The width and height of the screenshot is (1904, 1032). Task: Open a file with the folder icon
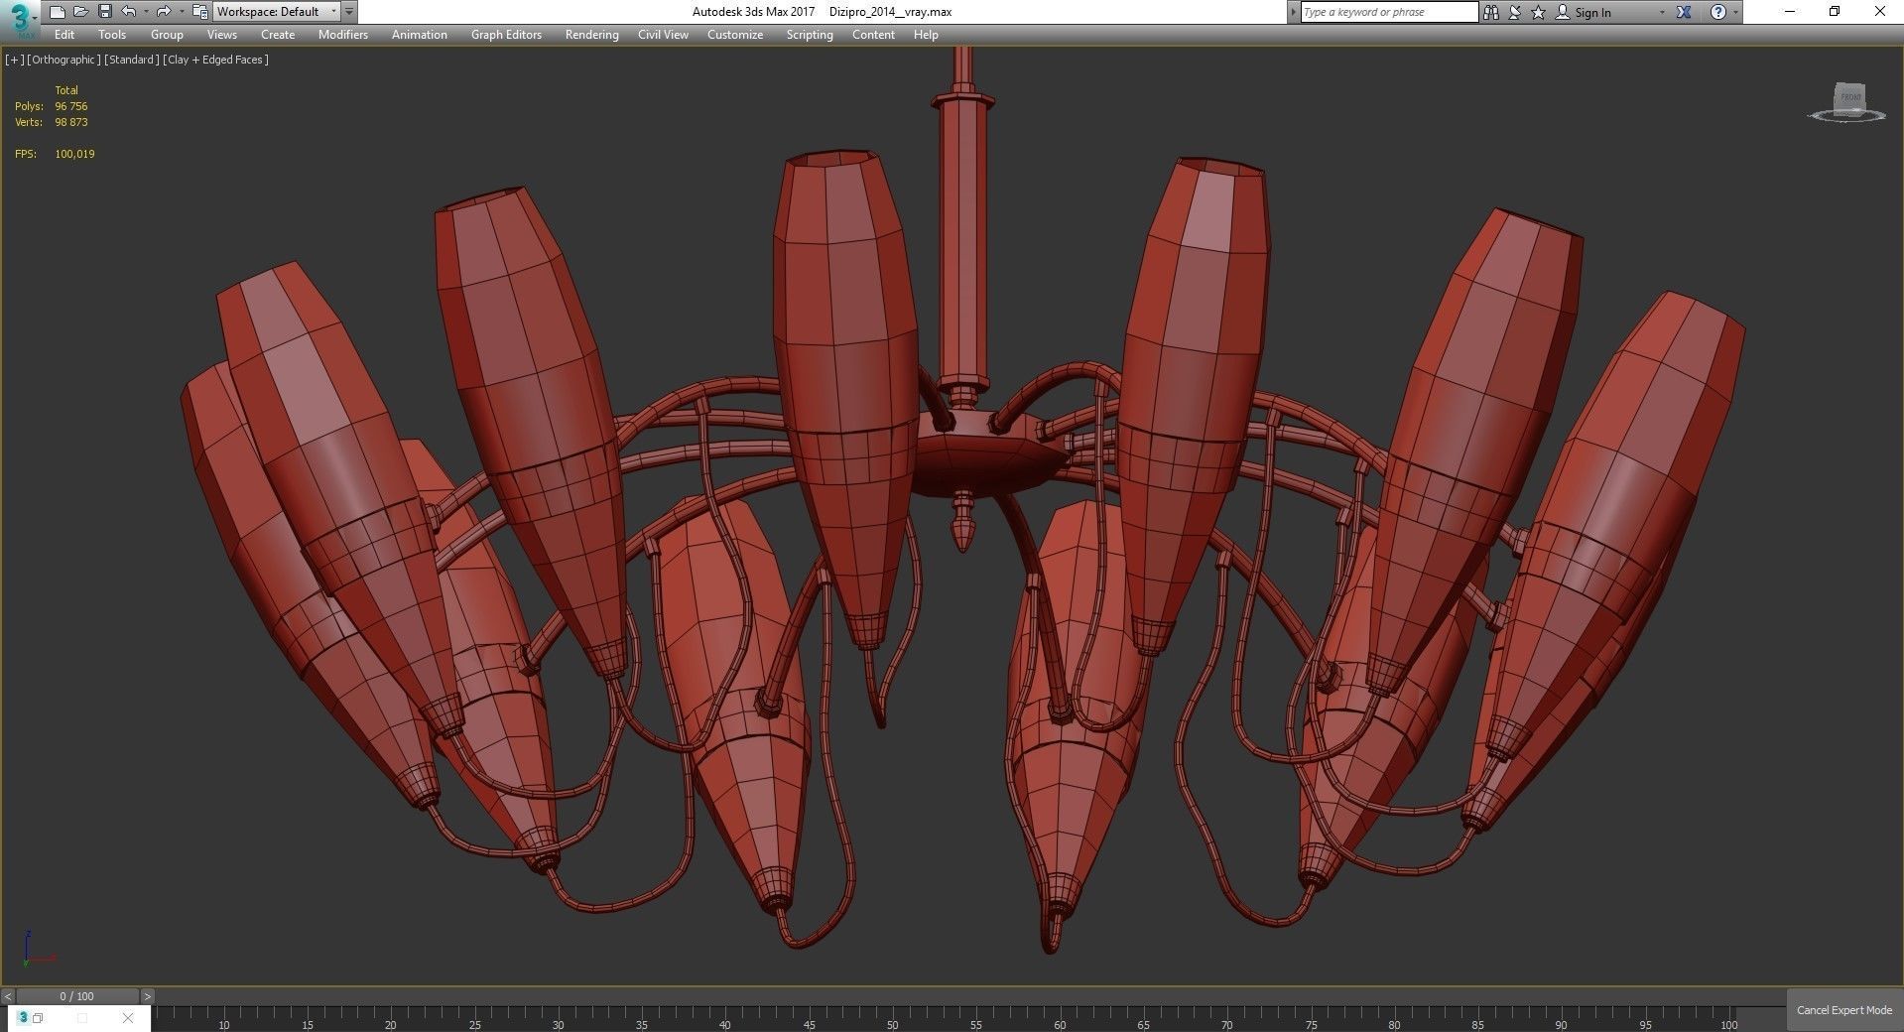coord(80,12)
